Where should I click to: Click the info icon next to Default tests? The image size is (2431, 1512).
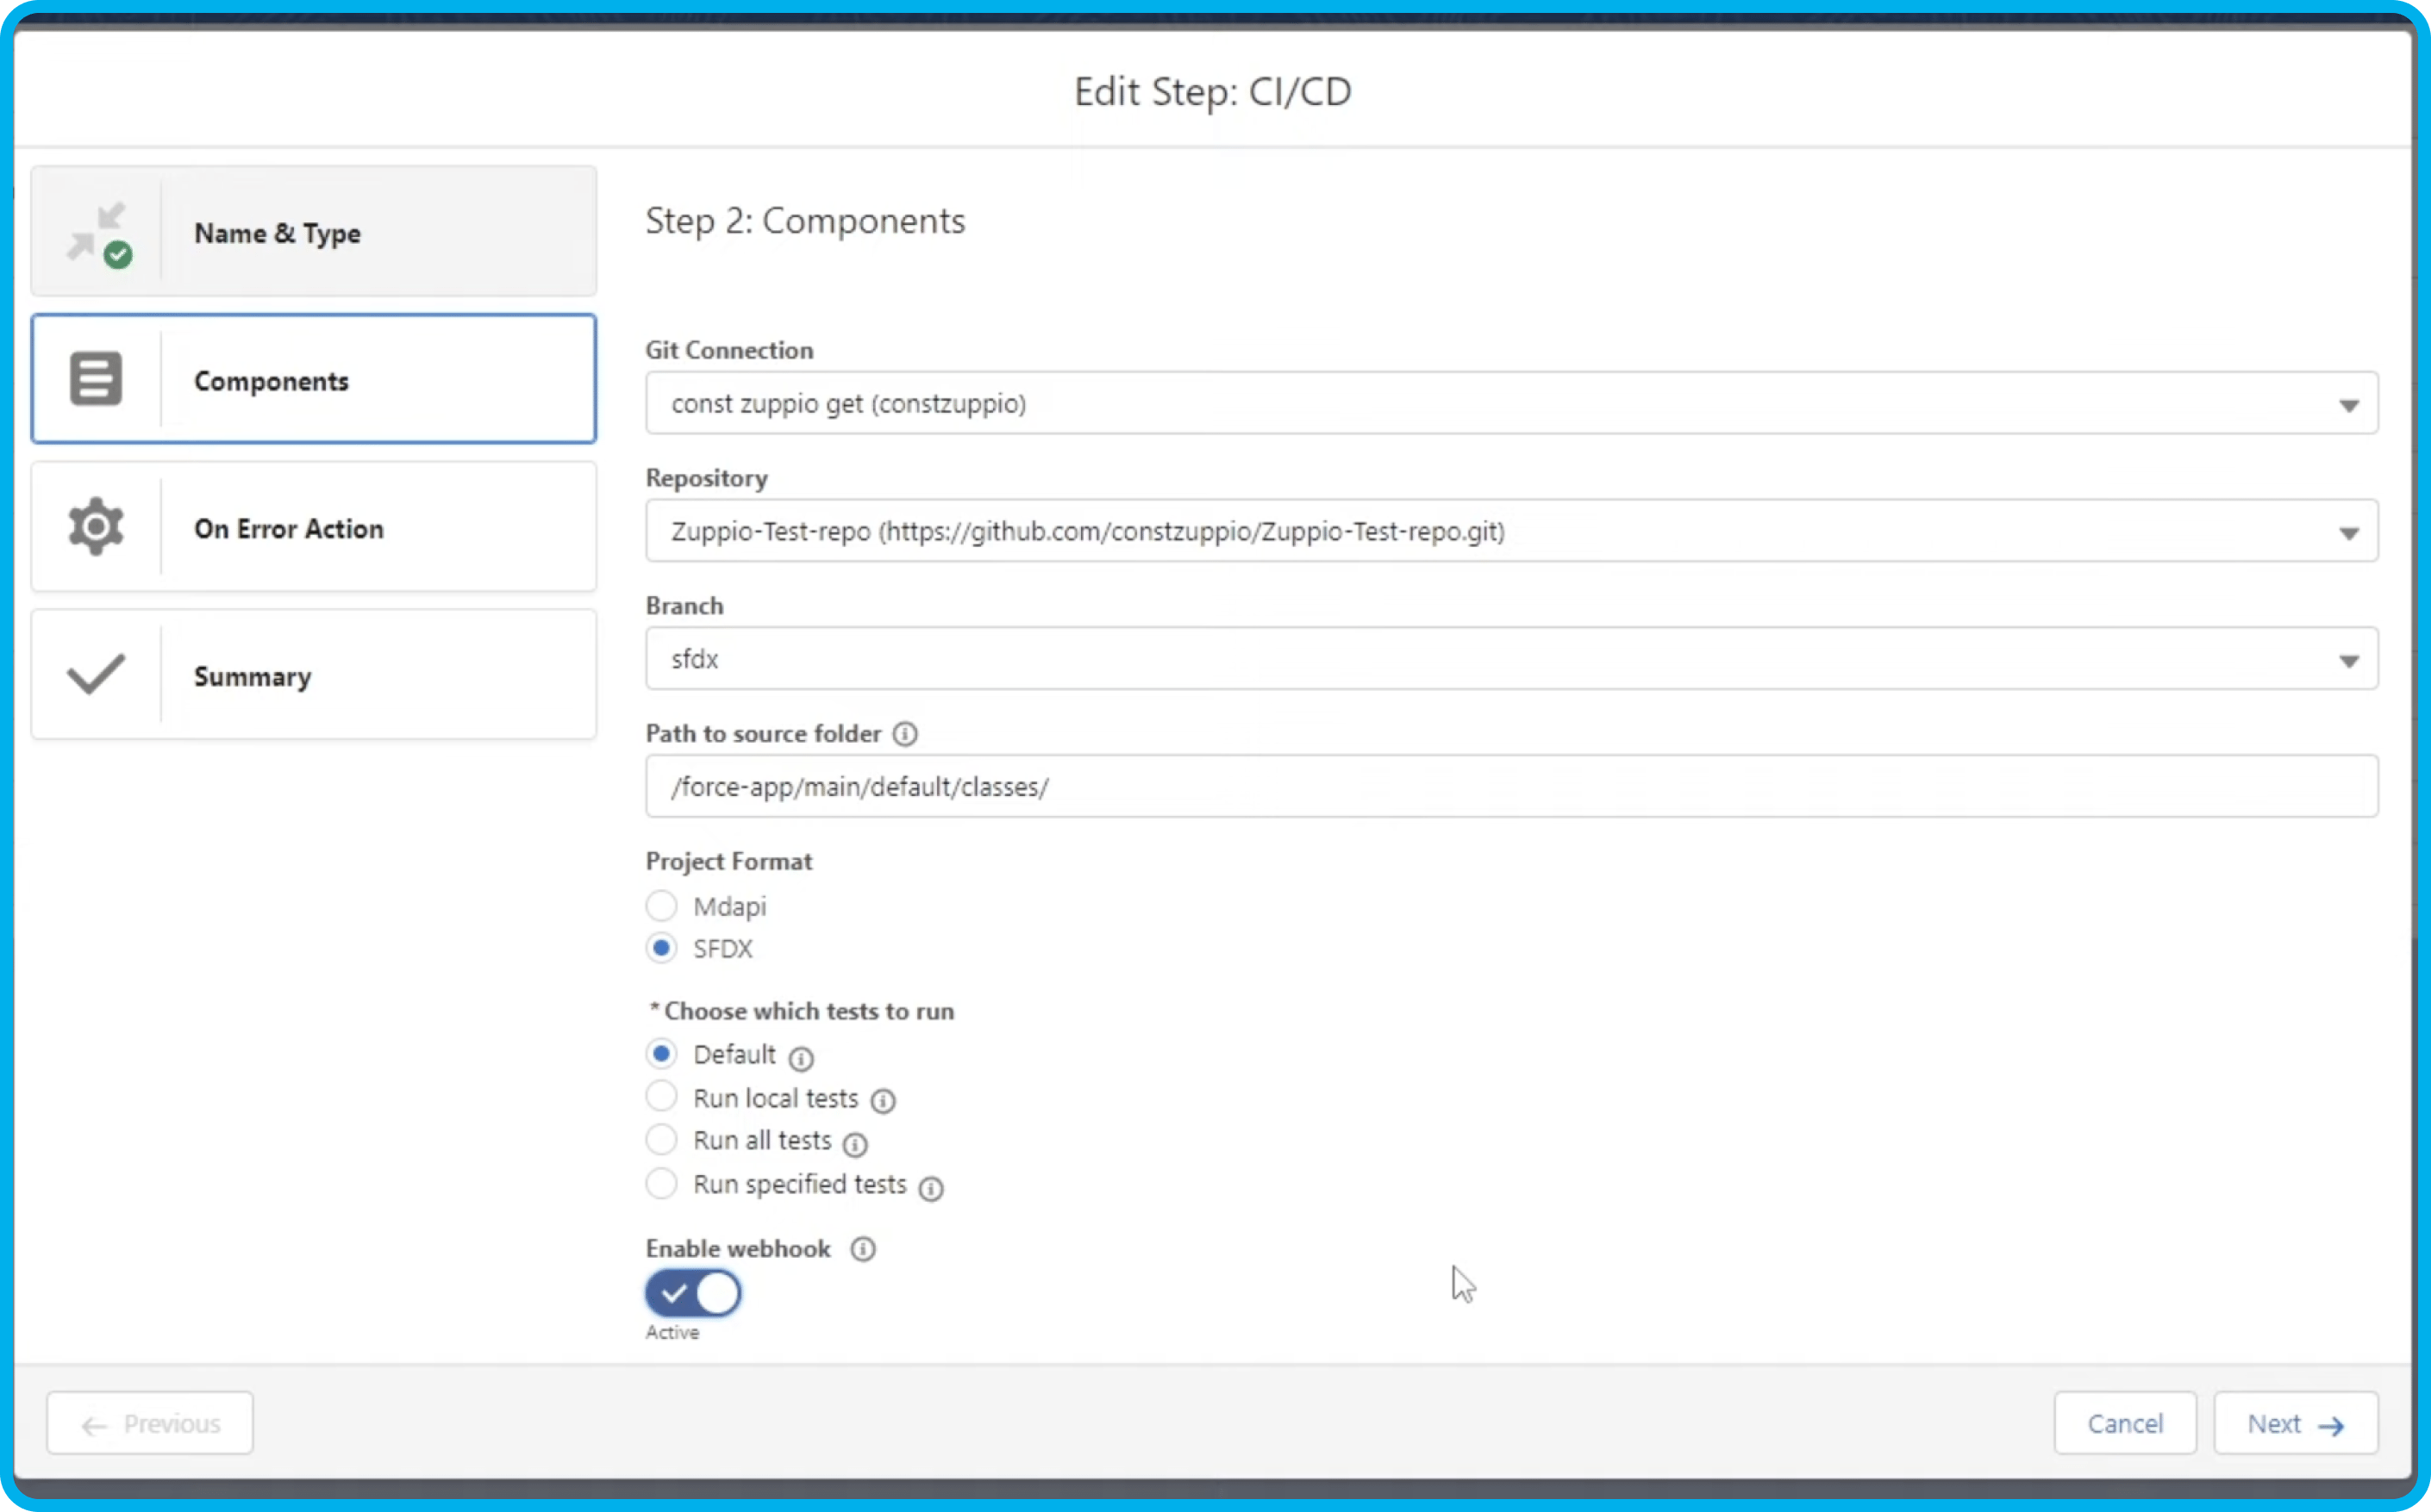click(802, 1055)
